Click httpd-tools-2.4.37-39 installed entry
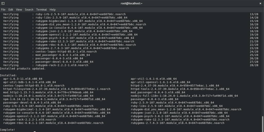This screenshot has height=132, width=264. 180,89
